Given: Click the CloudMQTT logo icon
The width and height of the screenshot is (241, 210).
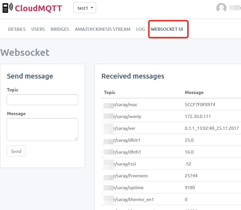Looking at the screenshot, I should tap(7, 8).
